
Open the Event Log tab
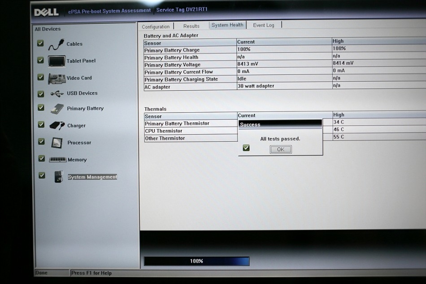click(264, 25)
